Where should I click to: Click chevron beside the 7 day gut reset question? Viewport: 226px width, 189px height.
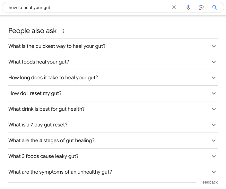214,125
